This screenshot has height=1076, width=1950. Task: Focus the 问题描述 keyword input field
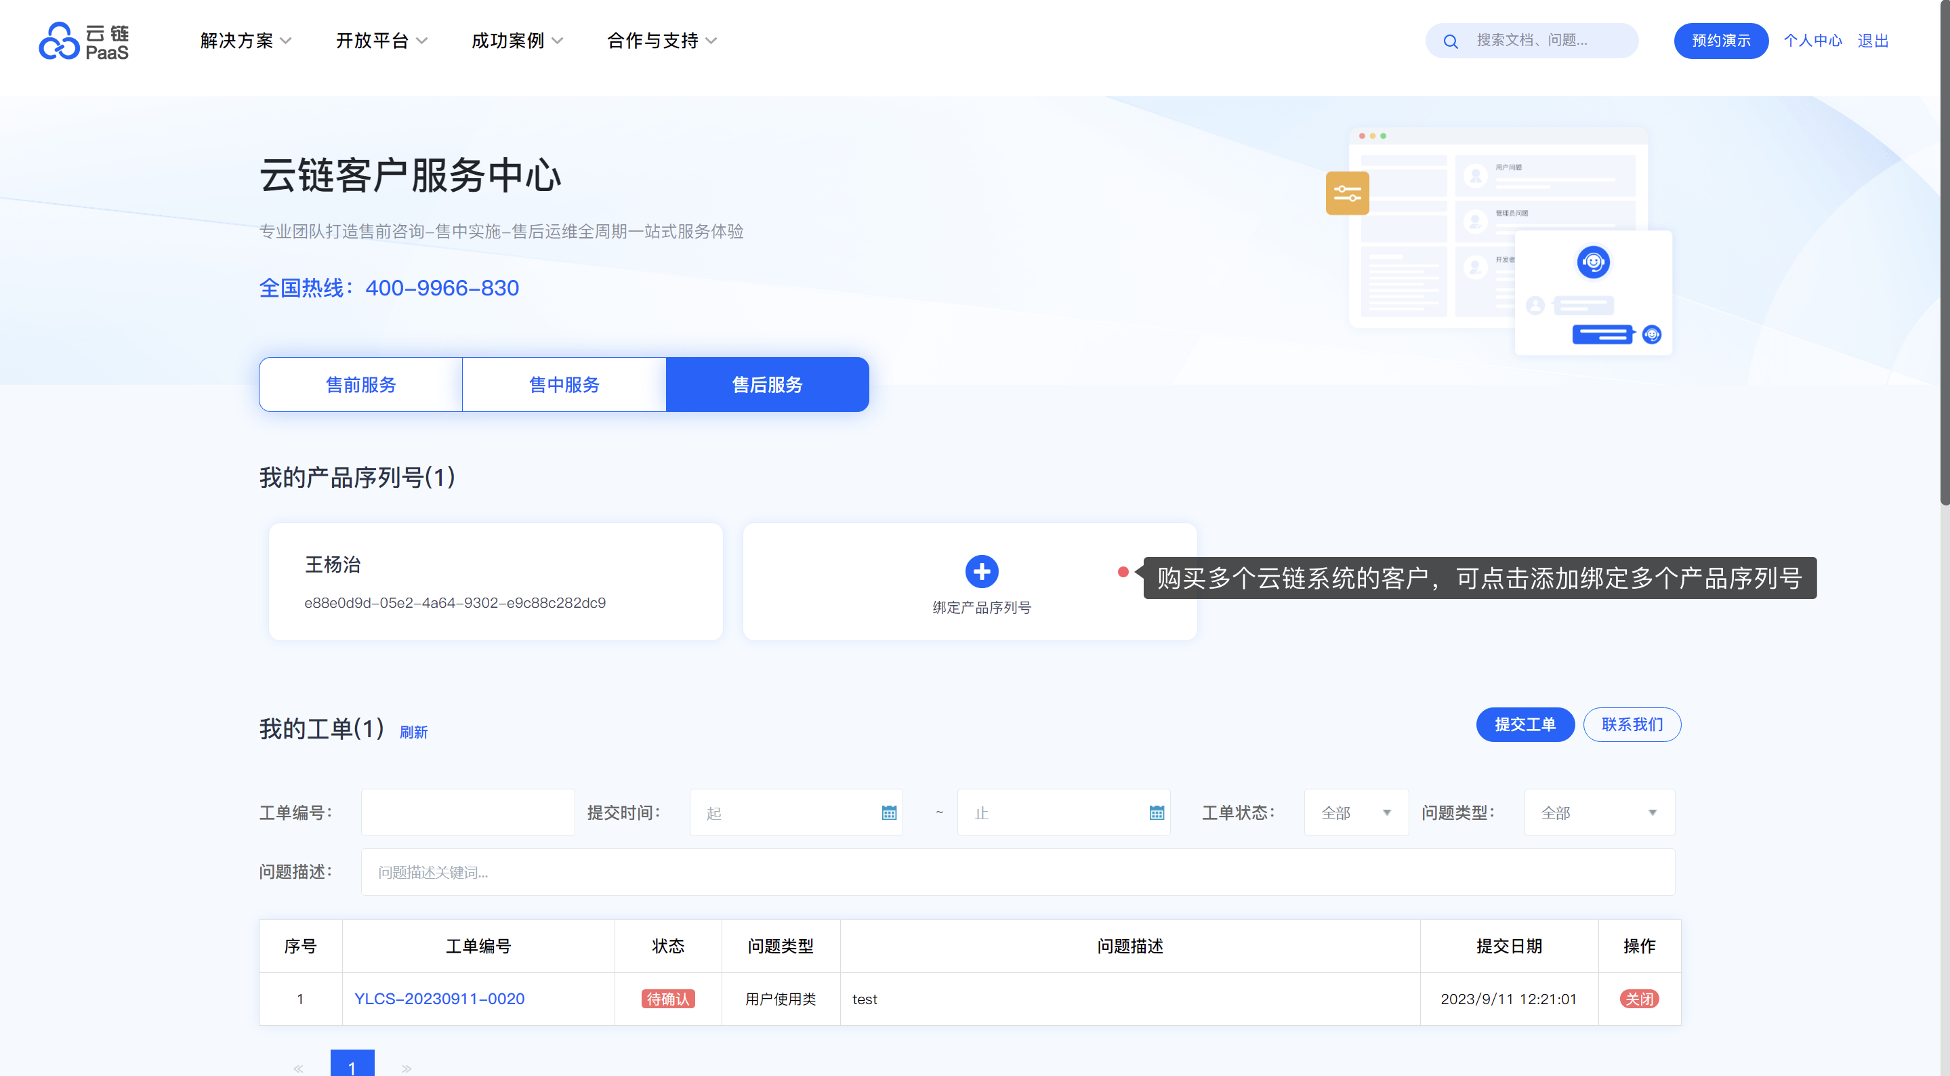1016,871
